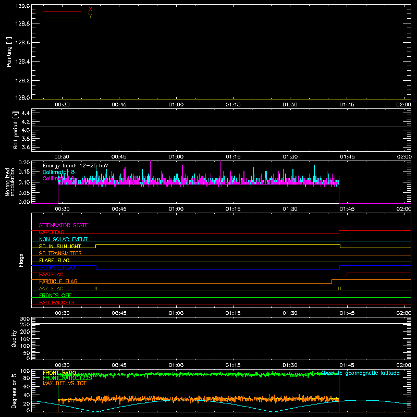
Task: Select the red 'X' legend label
Action: click(x=90, y=9)
